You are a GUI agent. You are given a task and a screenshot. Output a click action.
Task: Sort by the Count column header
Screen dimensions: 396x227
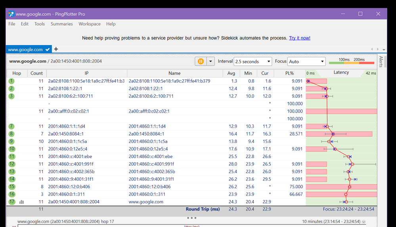pos(36,73)
